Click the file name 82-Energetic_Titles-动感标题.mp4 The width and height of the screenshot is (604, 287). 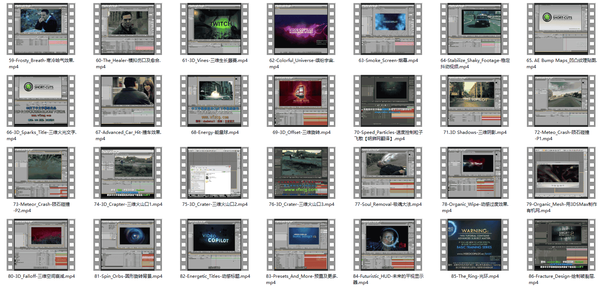click(x=215, y=276)
